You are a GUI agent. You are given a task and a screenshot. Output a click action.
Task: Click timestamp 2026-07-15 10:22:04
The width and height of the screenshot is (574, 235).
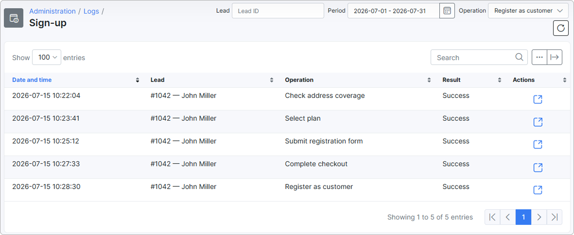click(x=46, y=95)
